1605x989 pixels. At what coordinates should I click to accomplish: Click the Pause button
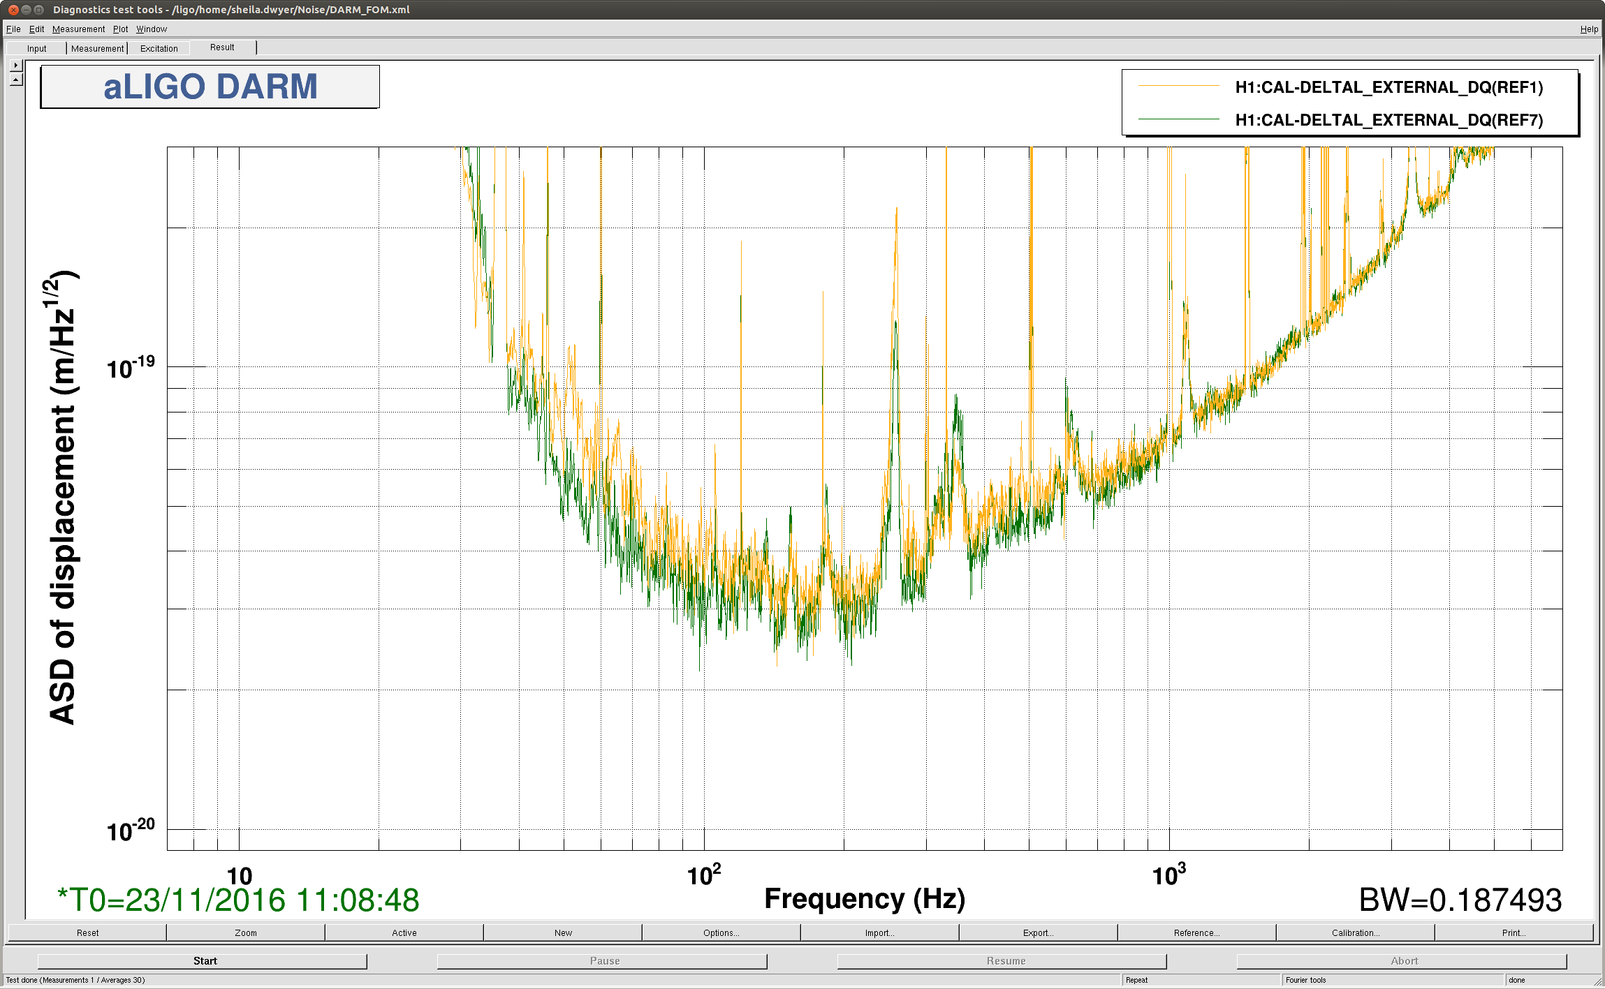click(602, 961)
